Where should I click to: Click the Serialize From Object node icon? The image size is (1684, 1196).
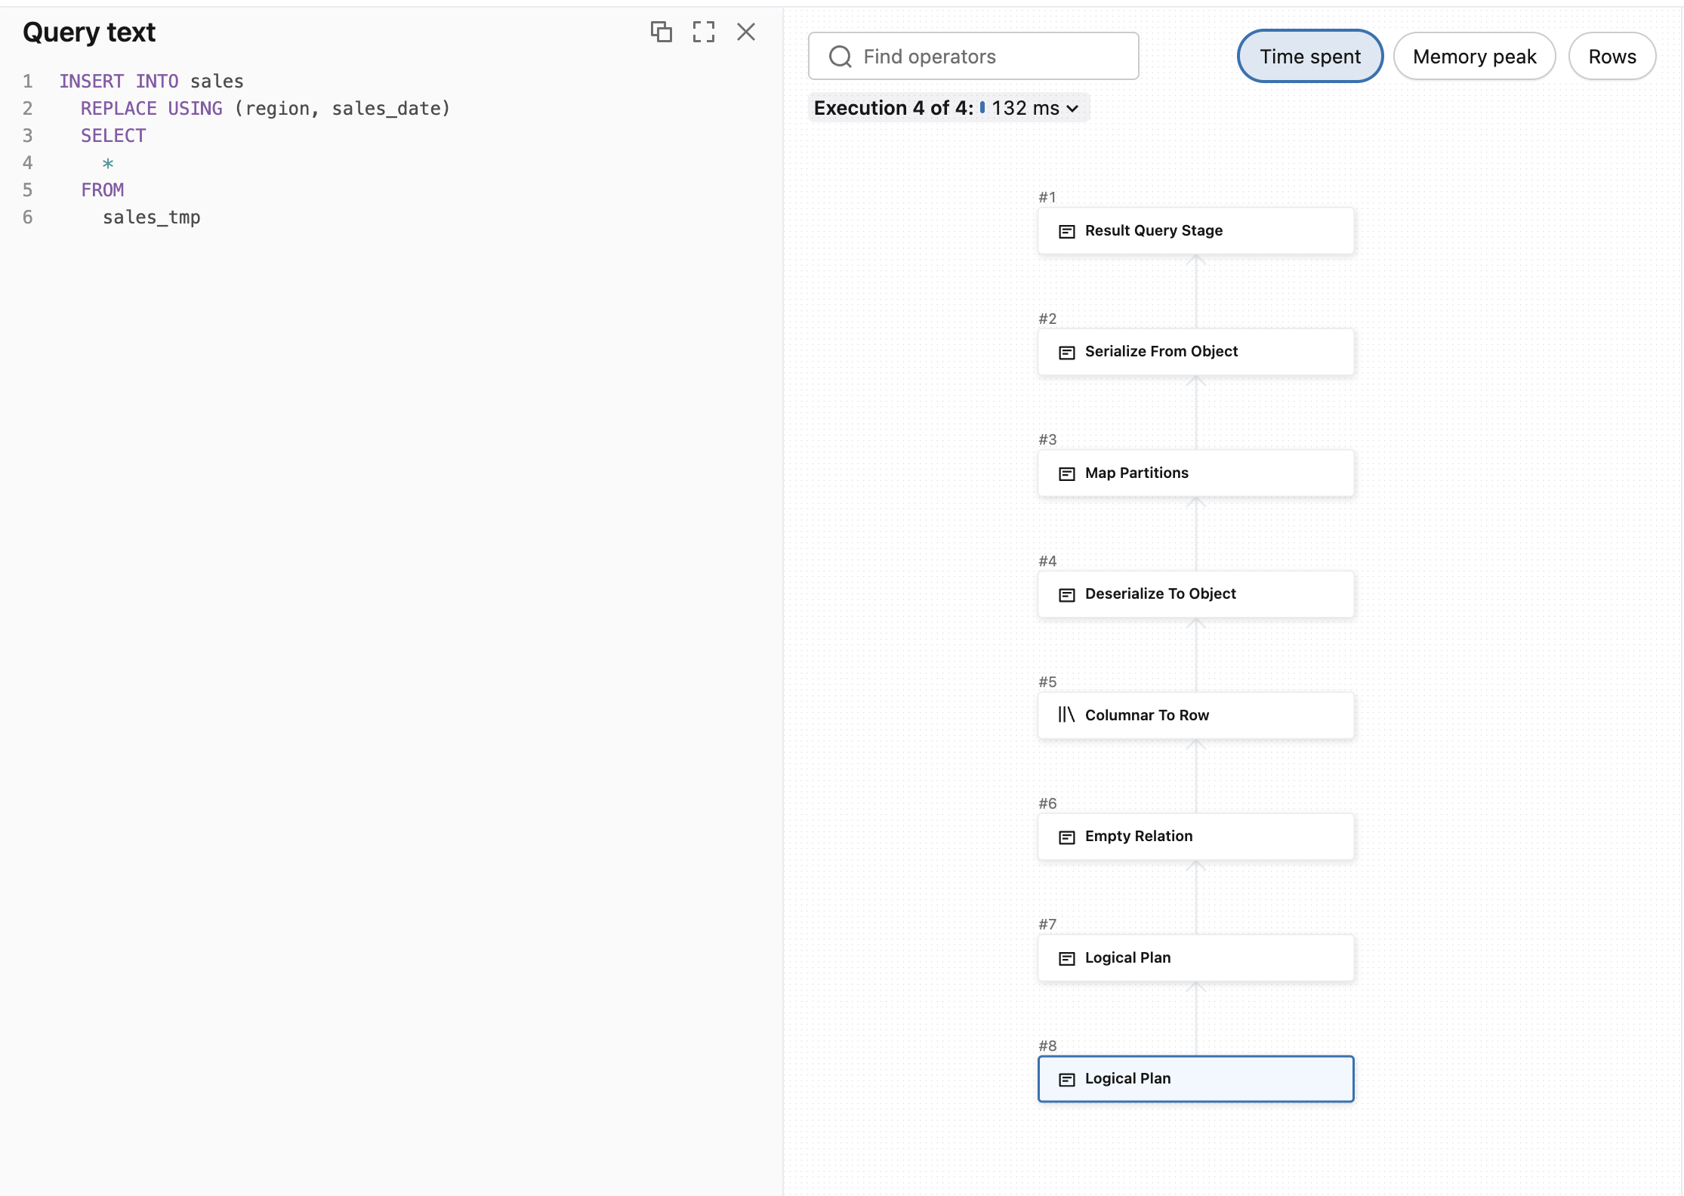(x=1066, y=352)
